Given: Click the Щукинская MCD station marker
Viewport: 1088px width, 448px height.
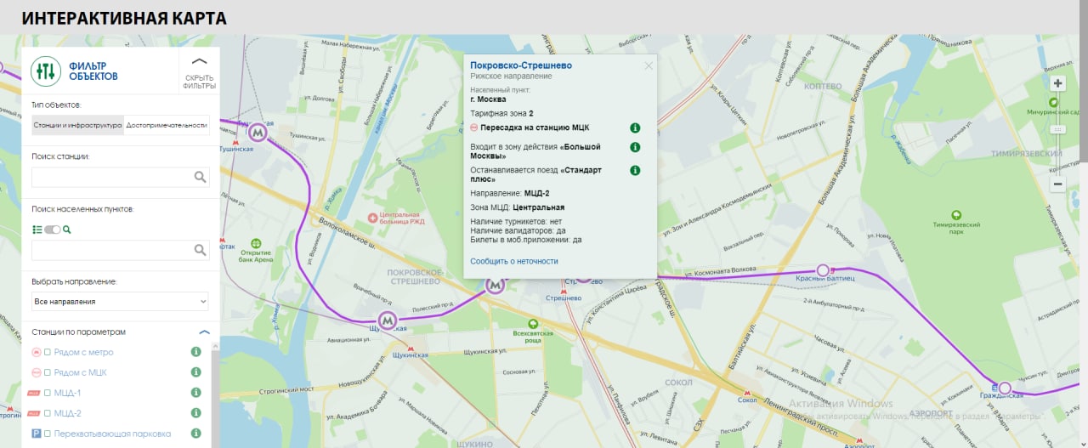Looking at the screenshot, I should click(x=388, y=320).
